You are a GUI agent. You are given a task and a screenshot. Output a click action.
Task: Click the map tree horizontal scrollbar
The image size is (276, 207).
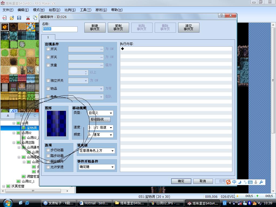coord(33,191)
